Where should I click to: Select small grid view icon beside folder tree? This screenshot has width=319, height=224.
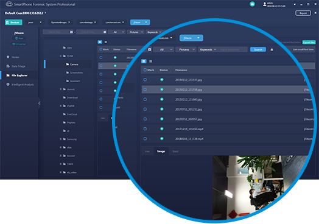coord(105,42)
